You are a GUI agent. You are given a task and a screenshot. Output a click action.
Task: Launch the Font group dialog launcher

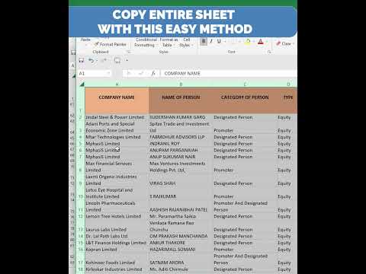pos(269,52)
